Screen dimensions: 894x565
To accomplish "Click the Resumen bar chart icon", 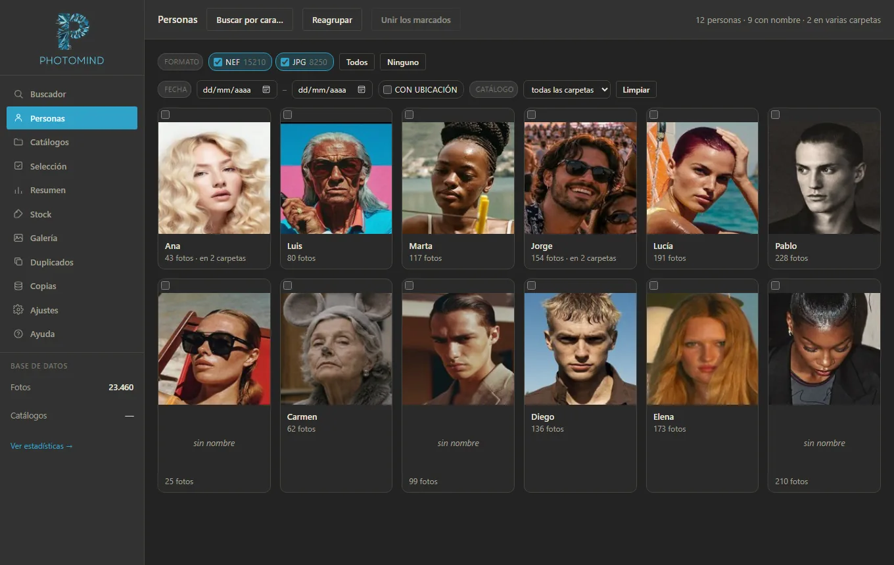I will 18,190.
